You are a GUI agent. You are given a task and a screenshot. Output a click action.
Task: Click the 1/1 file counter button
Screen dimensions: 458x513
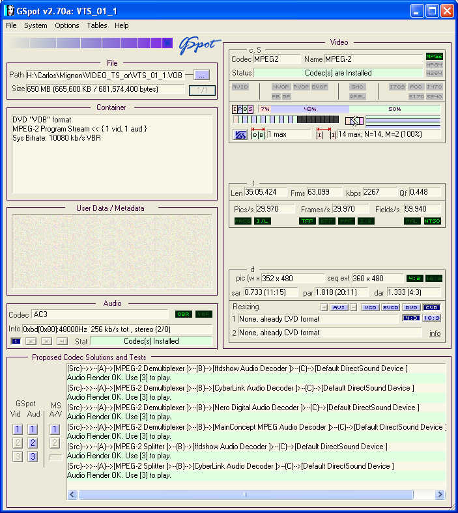202,90
